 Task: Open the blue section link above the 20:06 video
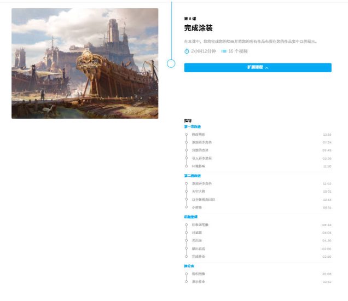pos(189,266)
